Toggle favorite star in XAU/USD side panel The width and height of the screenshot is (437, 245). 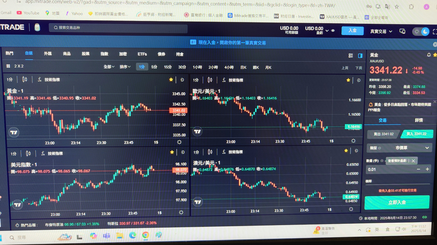point(435,55)
